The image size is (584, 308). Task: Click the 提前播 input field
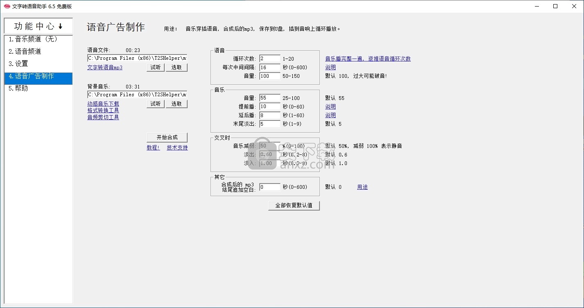(270, 106)
